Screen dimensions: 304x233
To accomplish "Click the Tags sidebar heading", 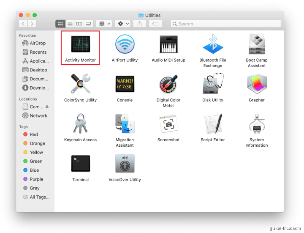I will [x=24, y=127].
